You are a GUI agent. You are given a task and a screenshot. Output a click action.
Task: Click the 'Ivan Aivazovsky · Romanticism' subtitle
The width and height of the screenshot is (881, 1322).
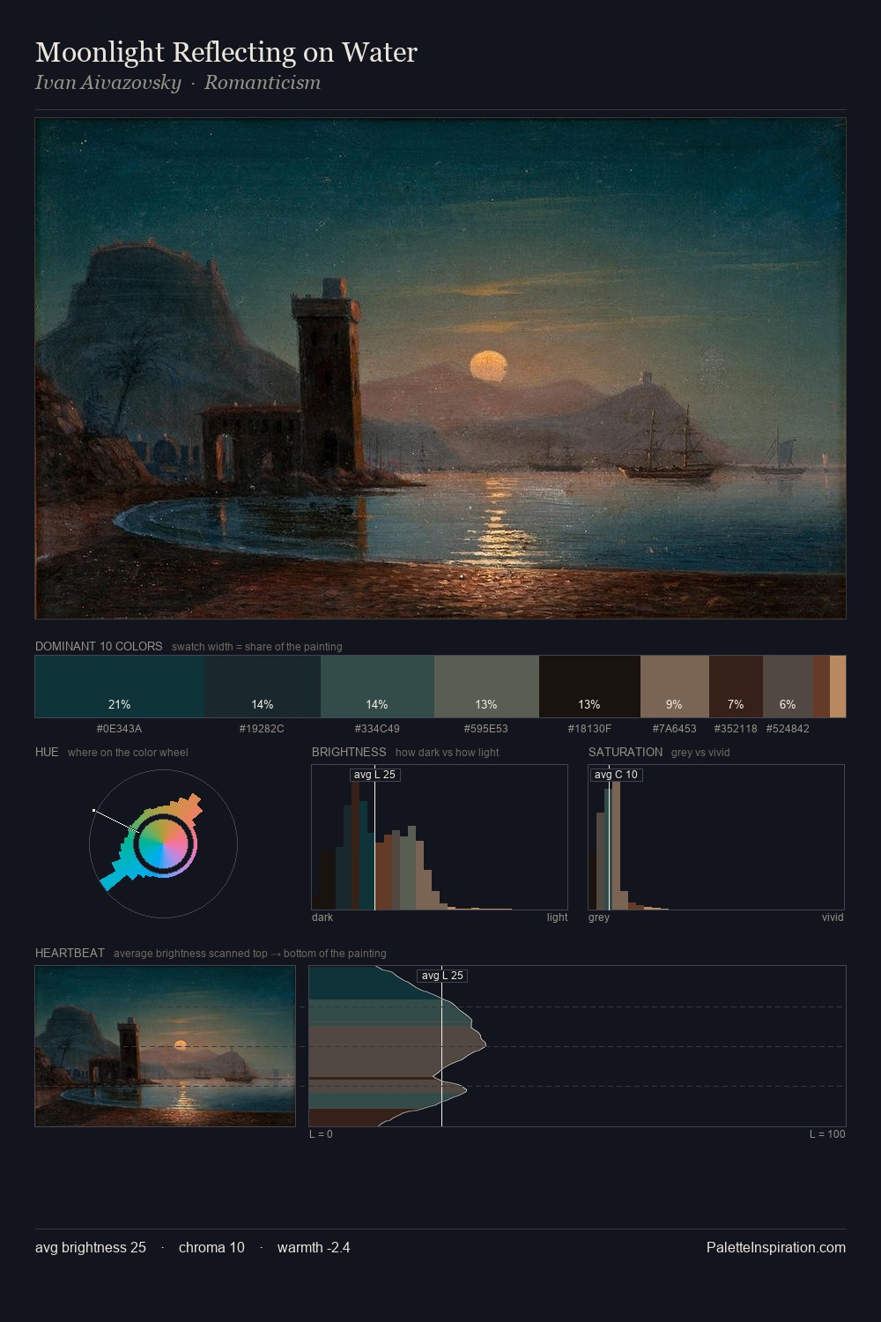[x=178, y=83]
